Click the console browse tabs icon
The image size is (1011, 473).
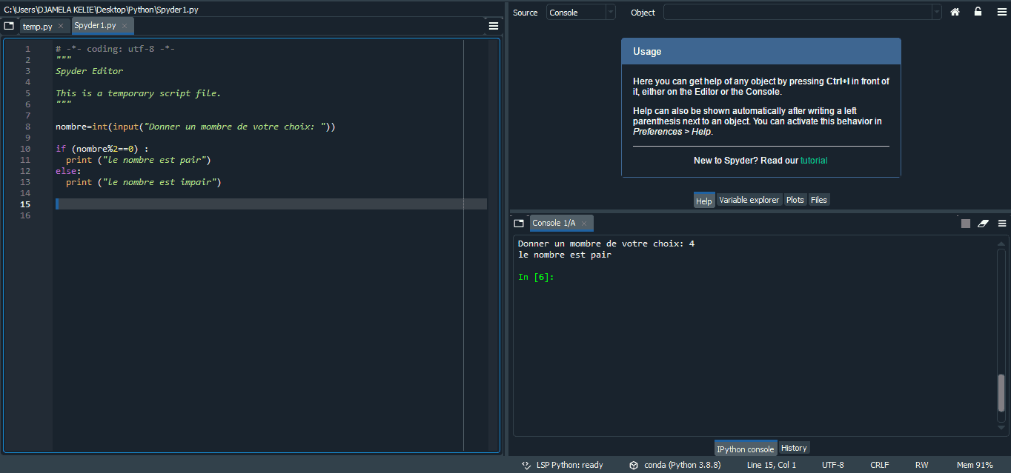pyautogui.click(x=519, y=224)
